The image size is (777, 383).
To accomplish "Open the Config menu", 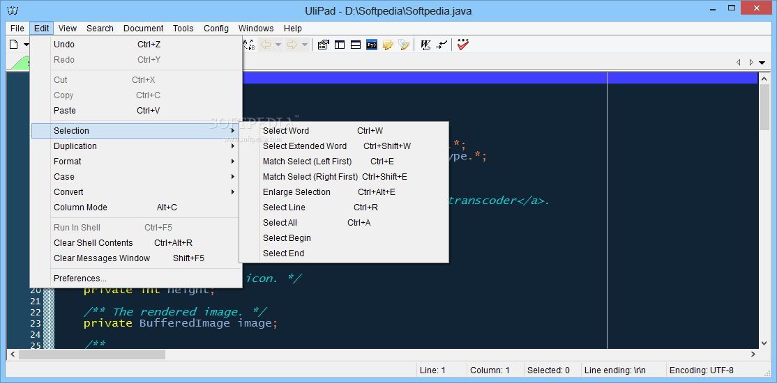I will pyautogui.click(x=216, y=29).
